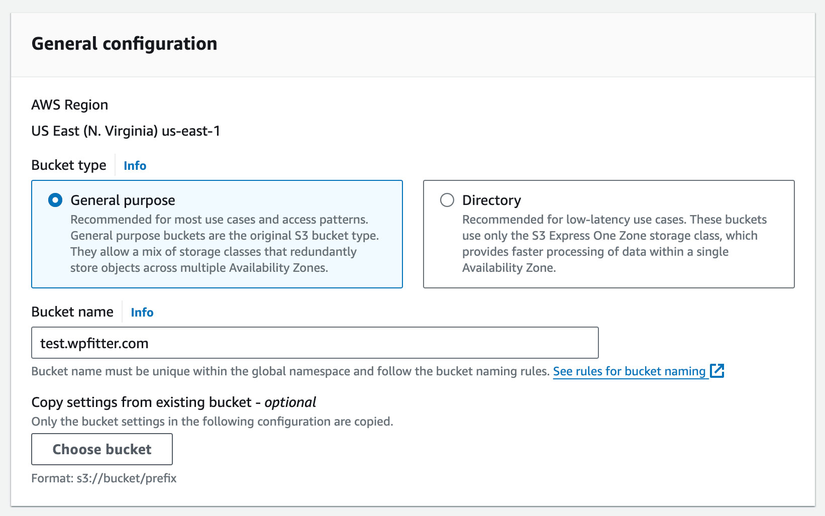Viewport: 825px width, 516px height.
Task: Click the Bucket name input field
Action: point(315,343)
